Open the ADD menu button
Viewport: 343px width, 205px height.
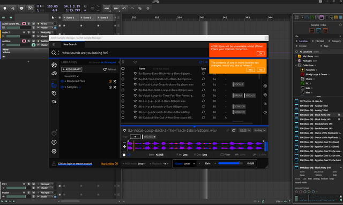(107, 9)
